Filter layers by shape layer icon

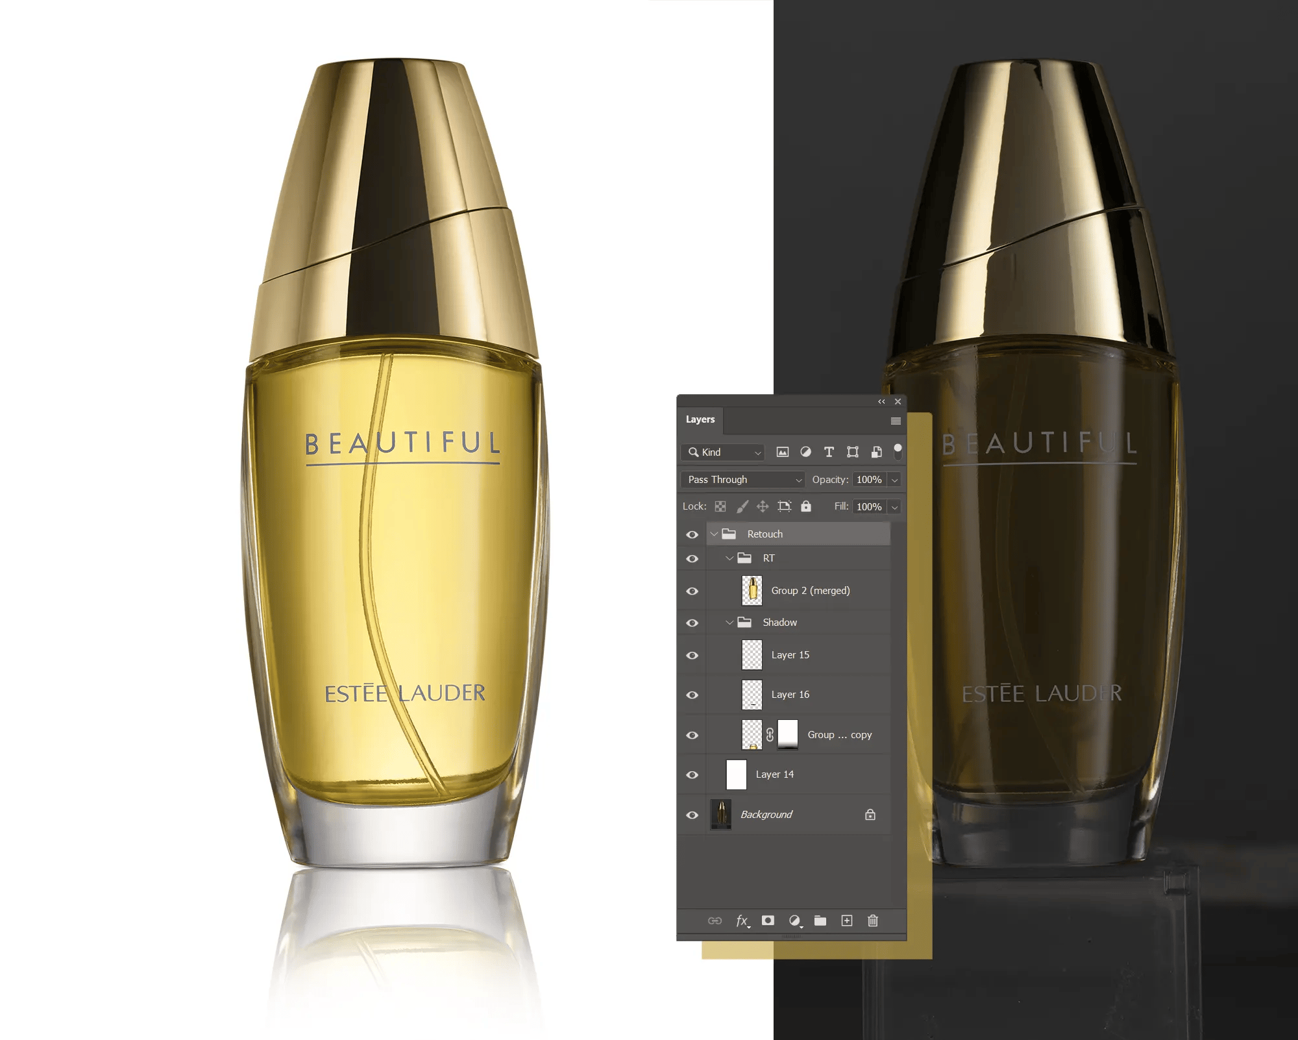point(853,452)
